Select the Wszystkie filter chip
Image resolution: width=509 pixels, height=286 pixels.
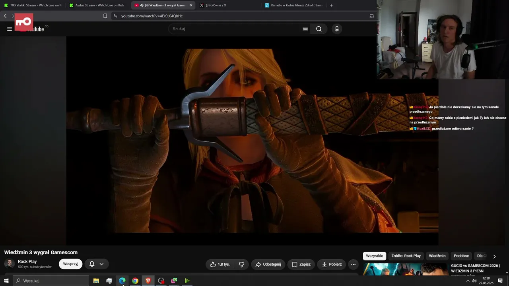374,256
